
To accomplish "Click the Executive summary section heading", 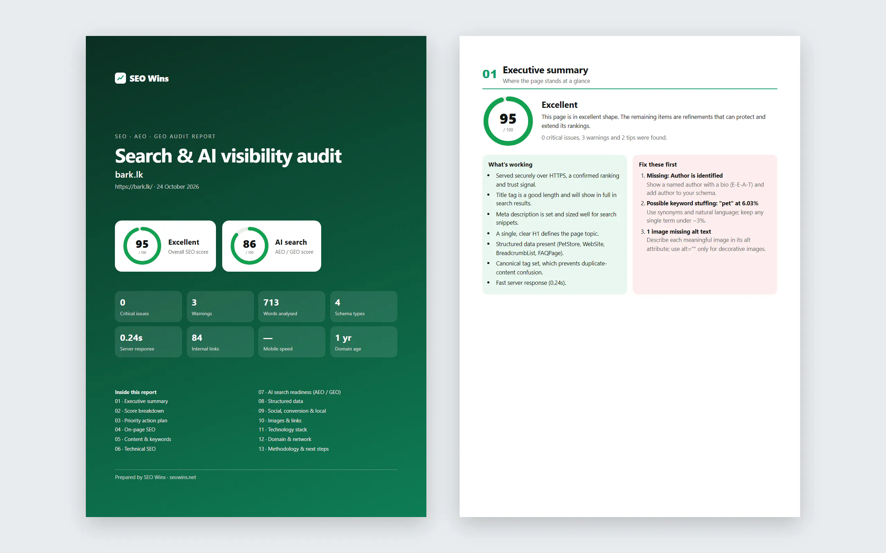I will tap(545, 70).
